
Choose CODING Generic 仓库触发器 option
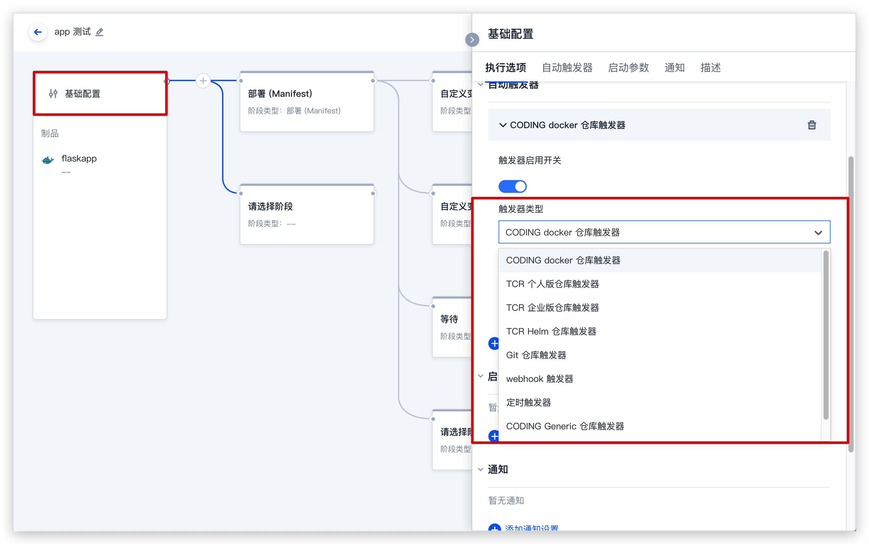[660, 426]
